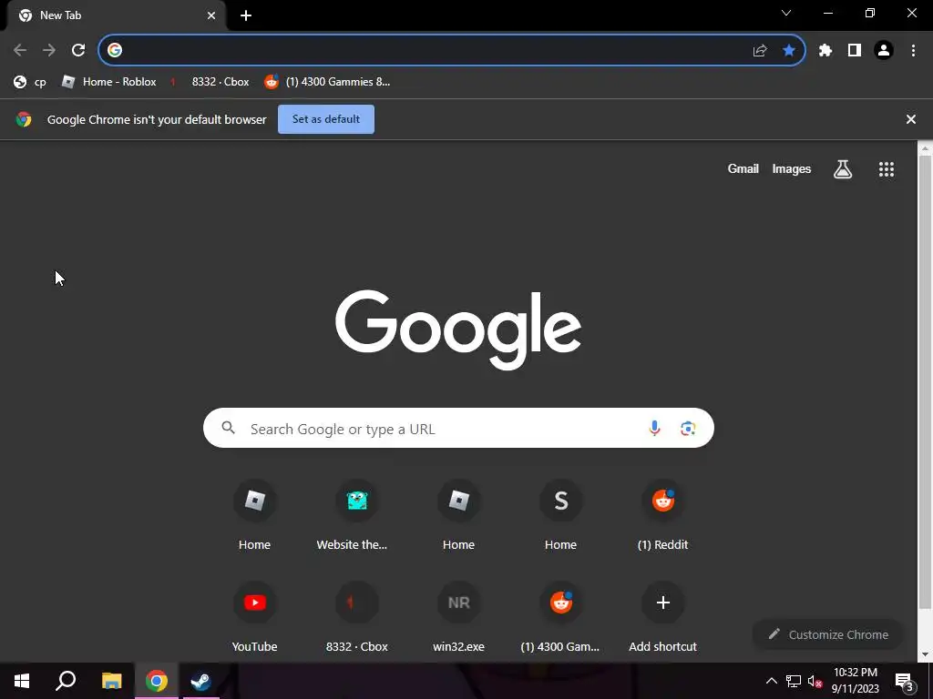Open the cp bookmark
This screenshot has width=933, height=699.
click(30, 82)
